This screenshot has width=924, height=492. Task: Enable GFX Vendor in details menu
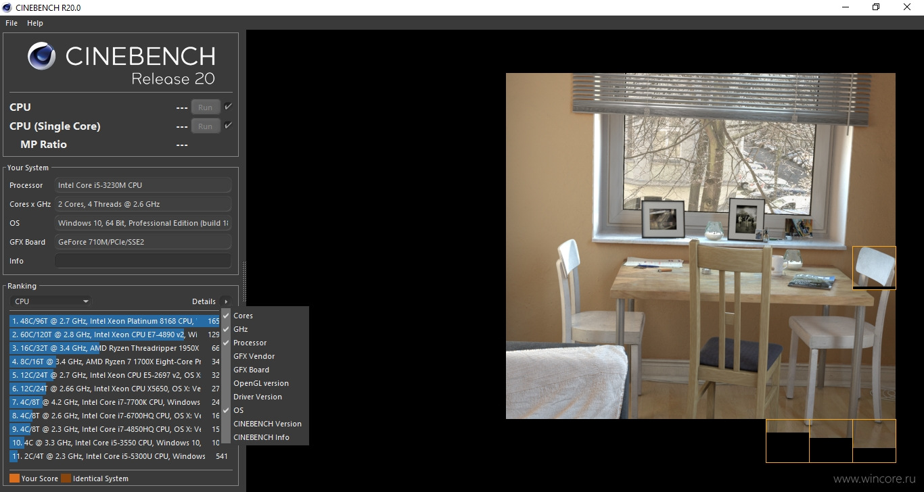[x=264, y=356]
